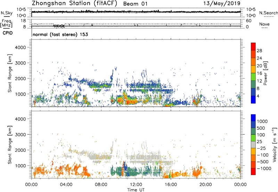Viewport: 278px width, 192px height.
Task: Click the 'Zhongshan Station (fitACF)' plot title
Action: click(74, 3)
